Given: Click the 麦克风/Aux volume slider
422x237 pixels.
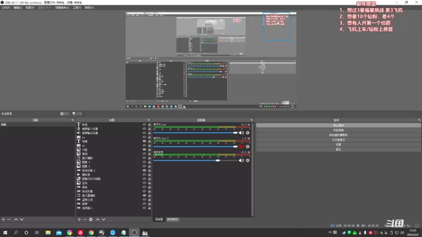Looking at the screenshot, I should pos(195,133).
